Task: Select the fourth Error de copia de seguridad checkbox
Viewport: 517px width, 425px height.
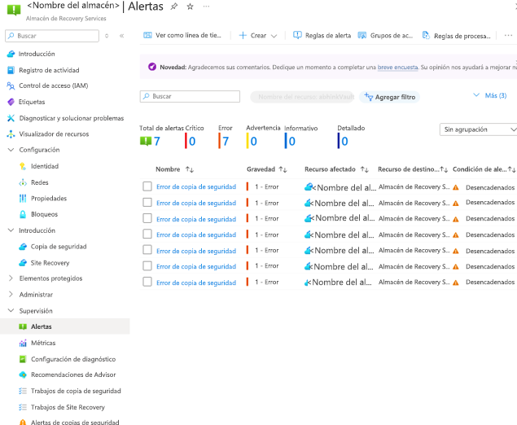Action: (x=147, y=234)
